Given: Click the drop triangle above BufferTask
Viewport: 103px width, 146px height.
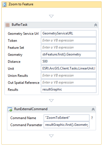Looking at the screenshot, I should click(51, 16).
